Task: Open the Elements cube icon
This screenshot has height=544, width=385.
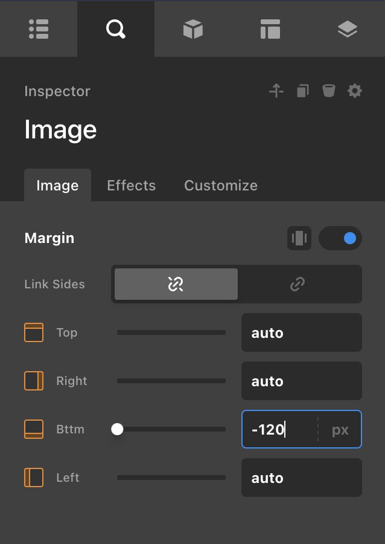Action: tap(192, 29)
